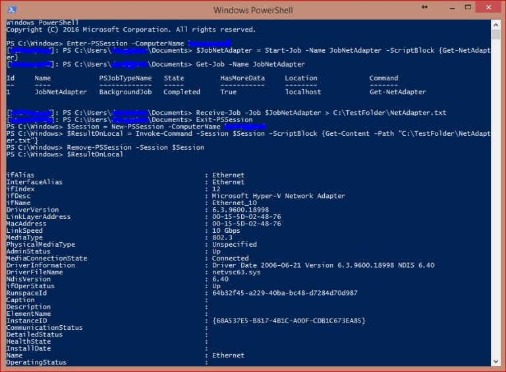Viewport: 506px width, 372px height.
Task: Click the scrollbar up arrow
Action: [x=495, y=24]
